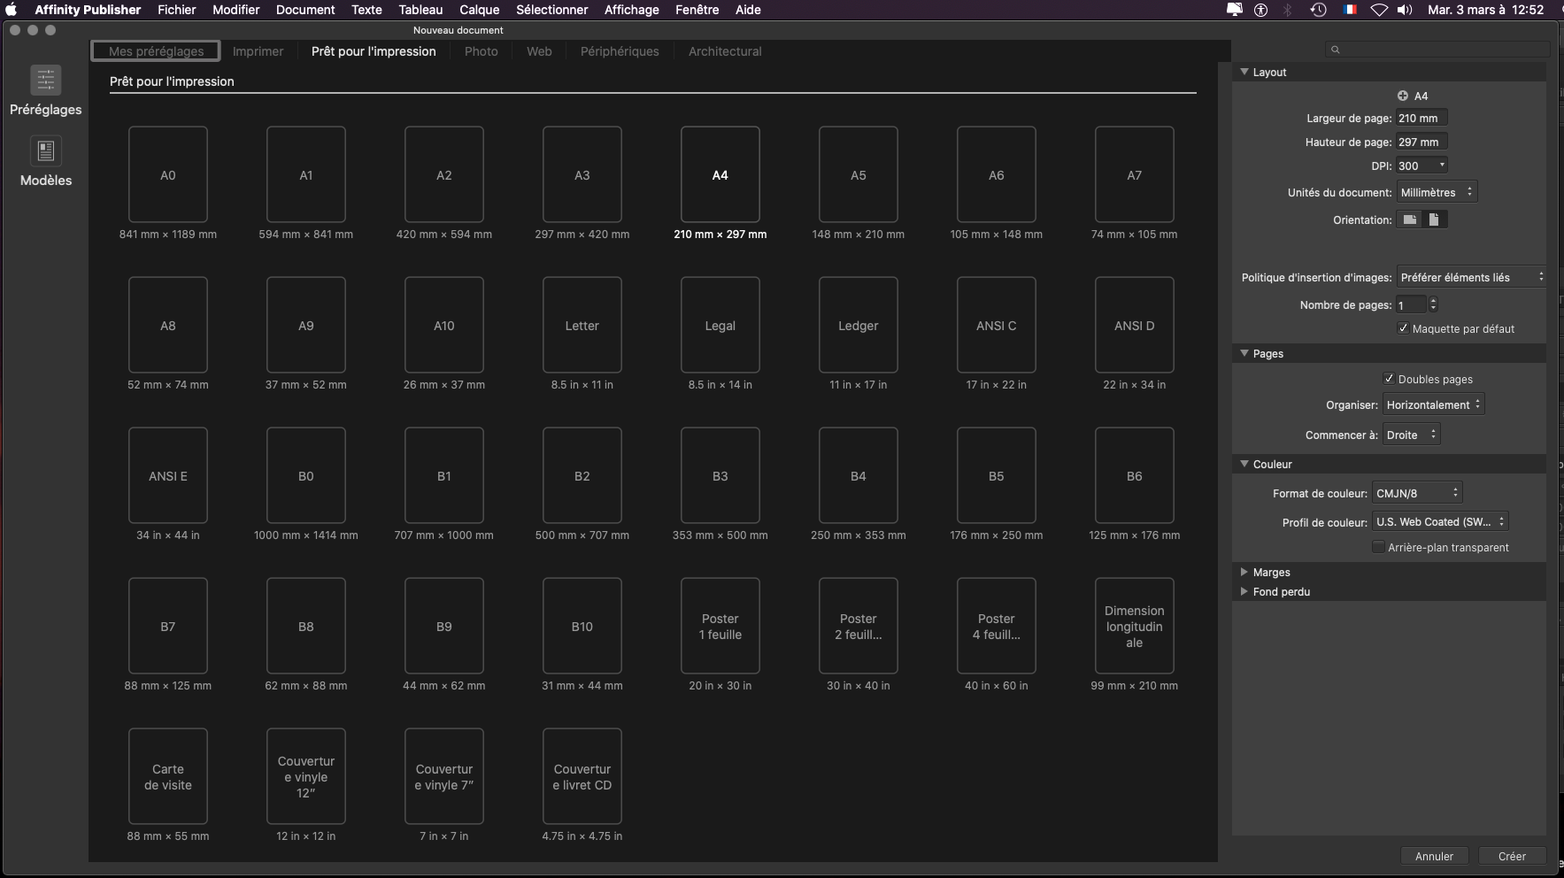Viewport: 1564px width, 878px height.
Task: Enable Arrière-plan transparent checkbox
Action: point(1378,547)
